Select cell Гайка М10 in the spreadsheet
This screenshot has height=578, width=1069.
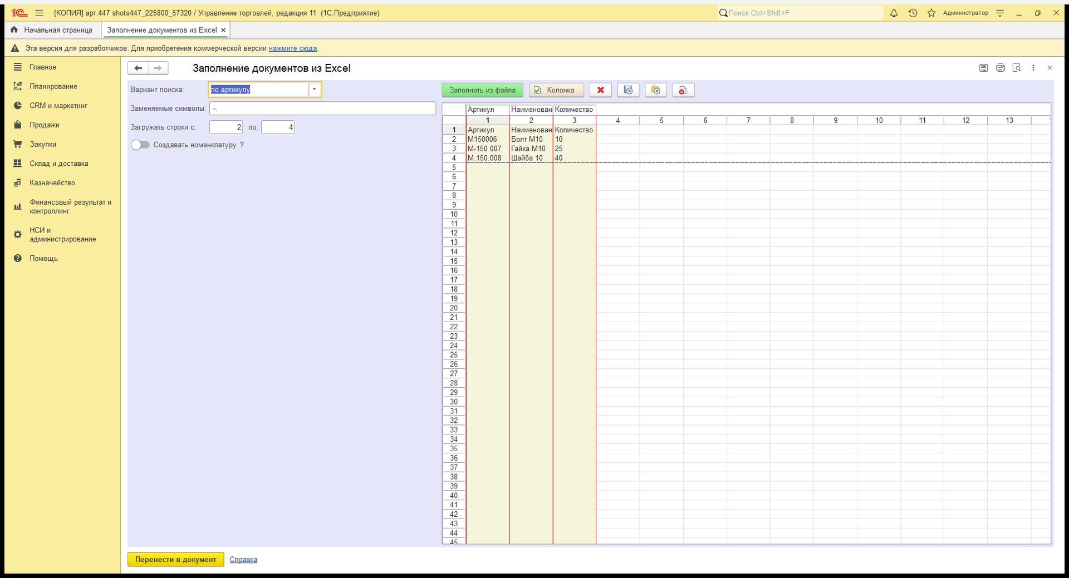tap(531, 149)
